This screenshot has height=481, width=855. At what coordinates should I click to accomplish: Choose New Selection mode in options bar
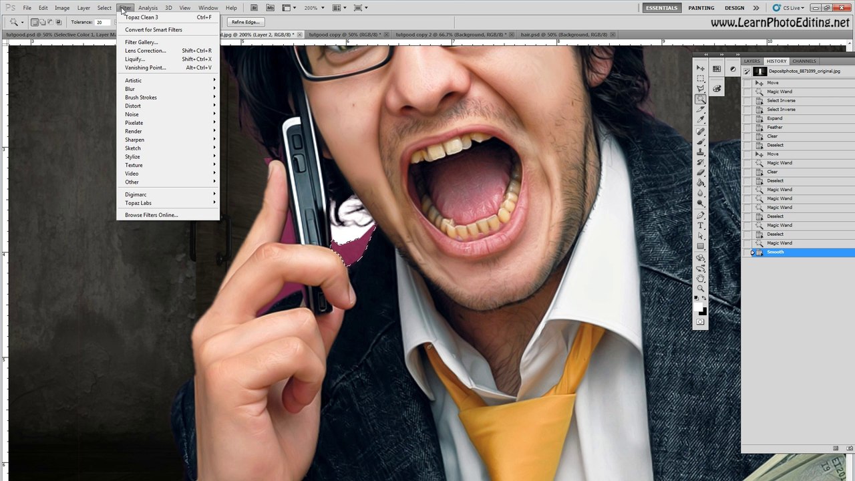[35, 22]
